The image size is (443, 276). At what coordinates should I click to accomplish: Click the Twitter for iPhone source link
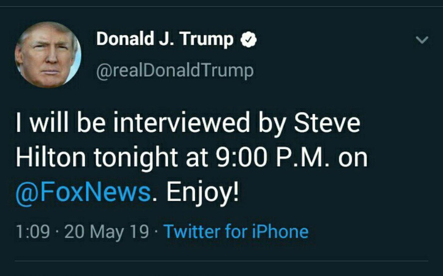click(x=235, y=231)
